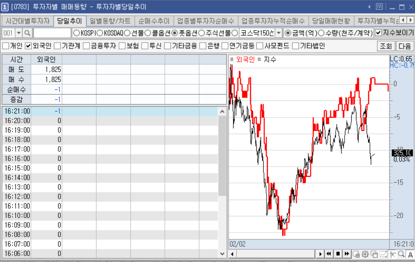Select the KOSPI radio button
Viewport: 415px width, 262px height.
[x=76, y=33]
